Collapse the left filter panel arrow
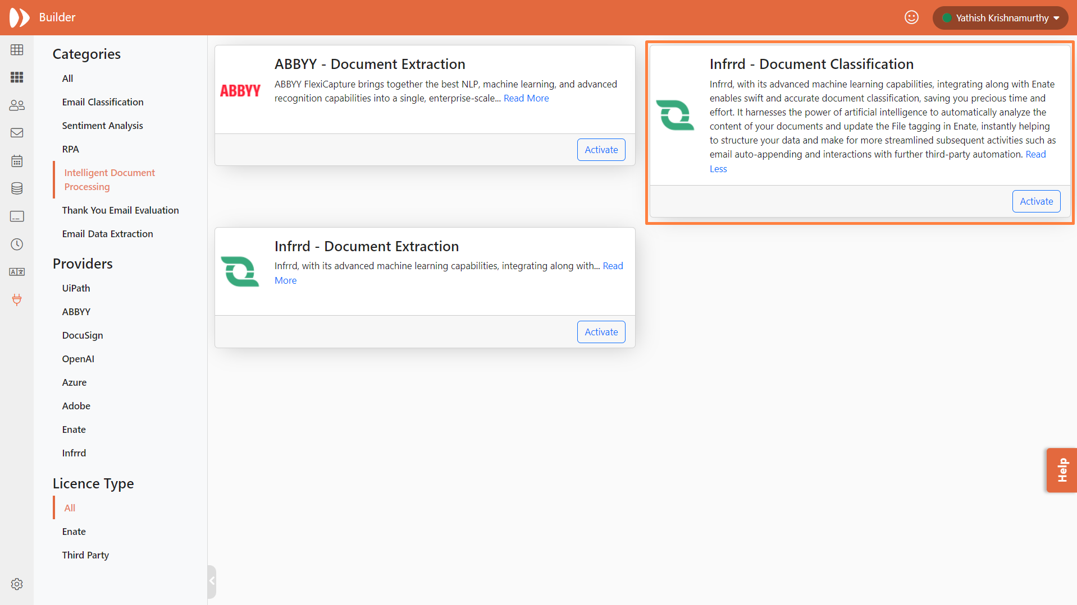Screen dimensions: 1077x605 click(212, 581)
